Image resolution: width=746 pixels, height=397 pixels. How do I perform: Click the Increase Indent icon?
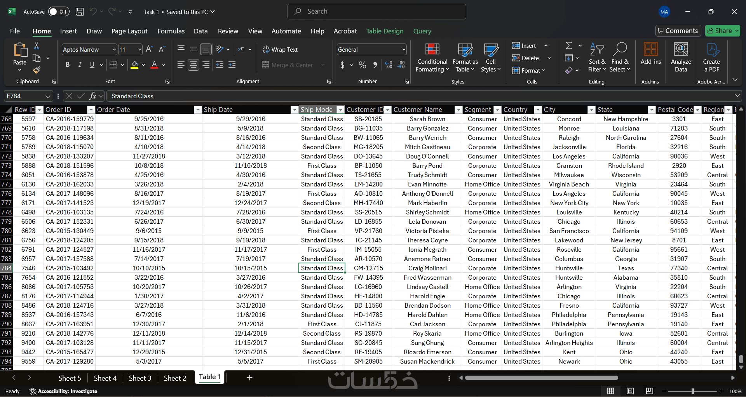point(232,65)
